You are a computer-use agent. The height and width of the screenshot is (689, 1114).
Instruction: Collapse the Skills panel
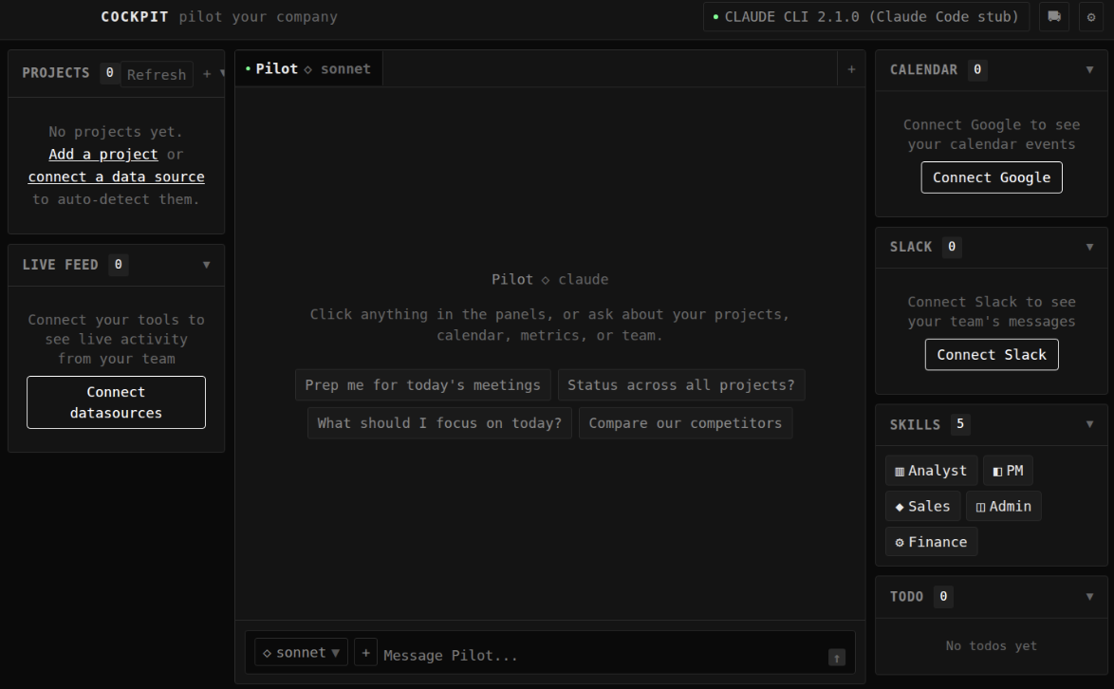point(1089,424)
